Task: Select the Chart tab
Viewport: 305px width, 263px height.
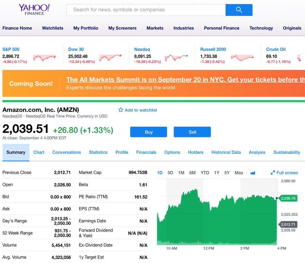Action: click(39, 152)
